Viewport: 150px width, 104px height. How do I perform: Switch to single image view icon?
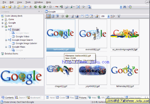click(53, 16)
